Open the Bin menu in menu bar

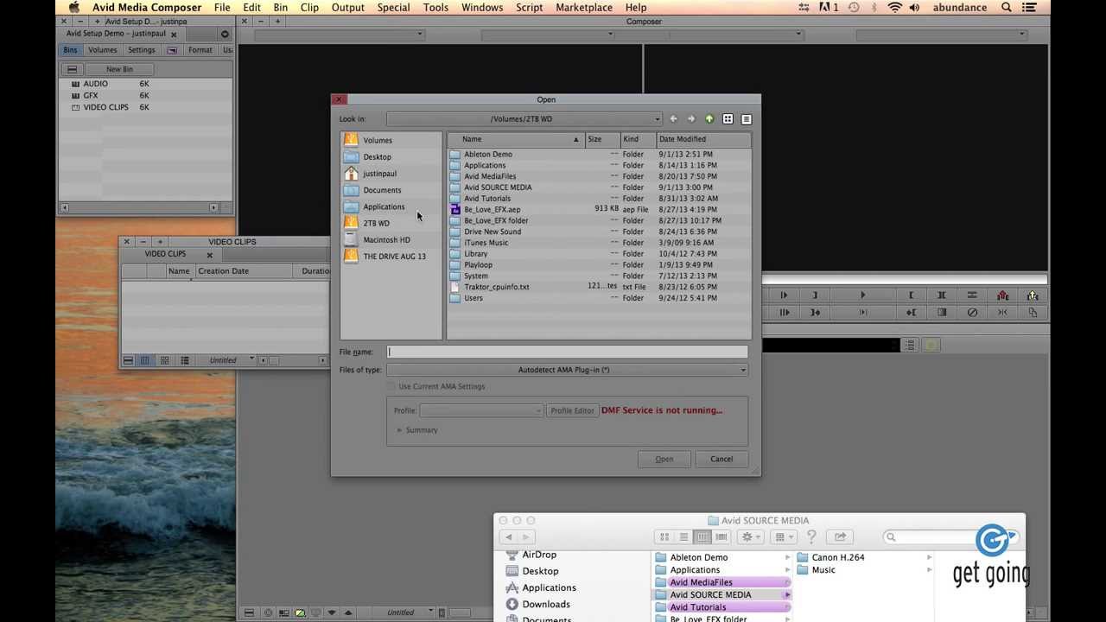pos(280,8)
